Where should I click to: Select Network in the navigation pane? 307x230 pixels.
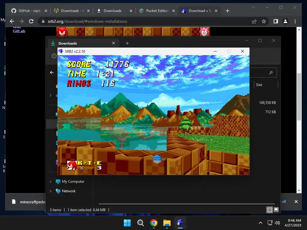69,191
